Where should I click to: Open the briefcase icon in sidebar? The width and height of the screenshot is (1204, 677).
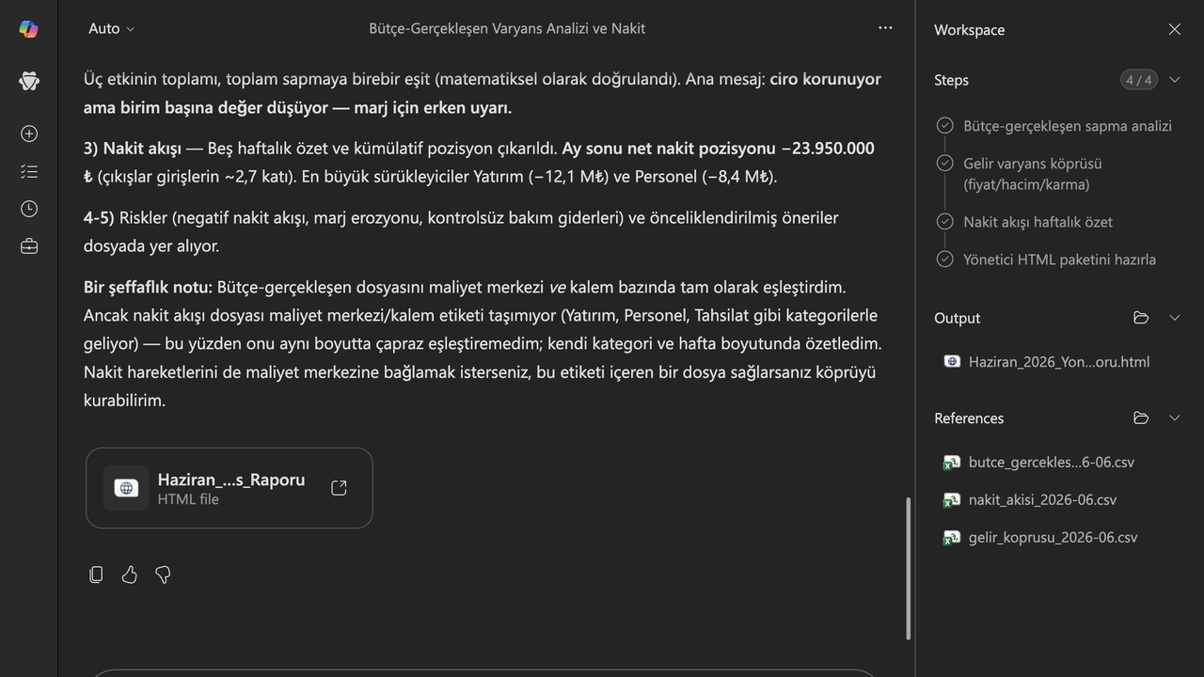click(x=29, y=246)
